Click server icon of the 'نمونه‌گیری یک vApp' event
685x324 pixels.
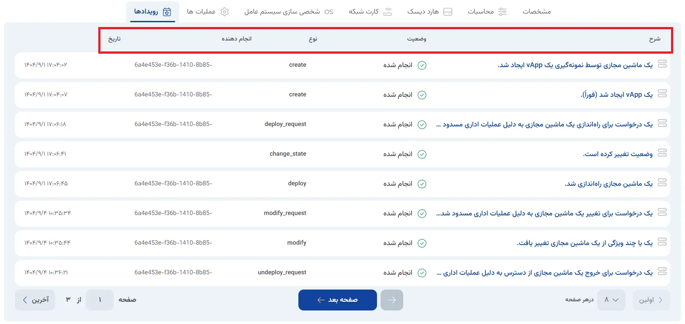662,64
